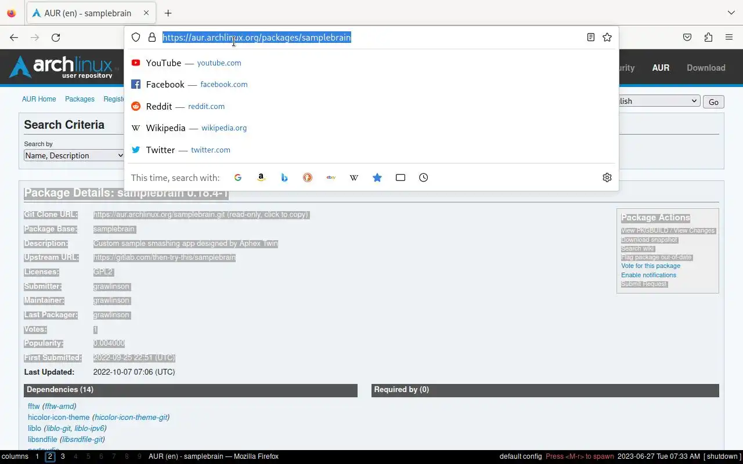Open tracking protection shield icon
The image size is (743, 464).
[136, 37]
